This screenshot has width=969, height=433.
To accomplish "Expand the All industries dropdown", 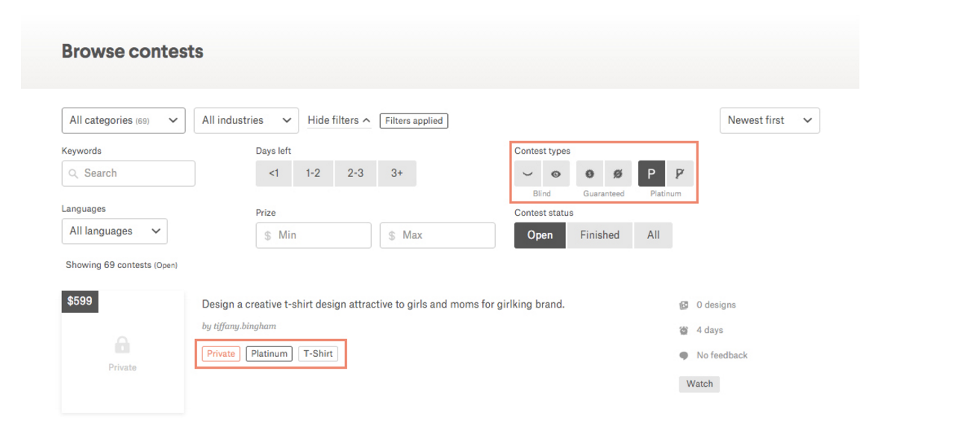I will click(x=246, y=120).
